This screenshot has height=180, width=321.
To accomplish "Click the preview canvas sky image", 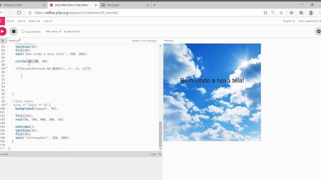I will [x=212, y=92].
